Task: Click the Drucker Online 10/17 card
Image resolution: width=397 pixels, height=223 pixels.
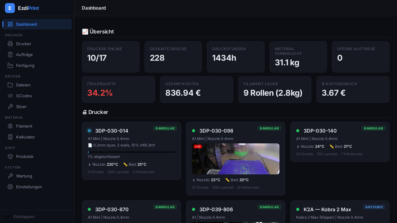Action: (111, 57)
